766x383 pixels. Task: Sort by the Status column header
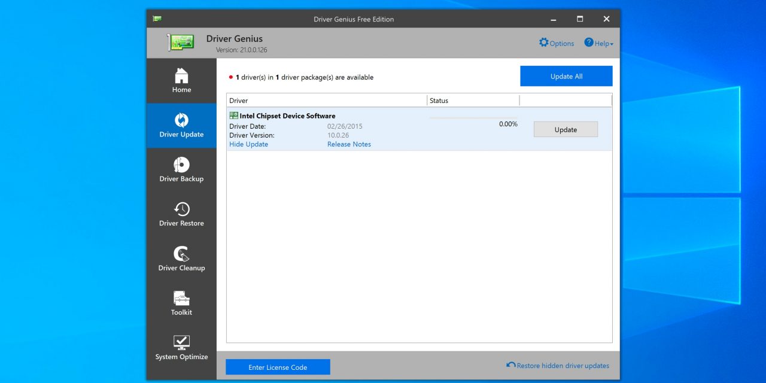[x=473, y=101]
